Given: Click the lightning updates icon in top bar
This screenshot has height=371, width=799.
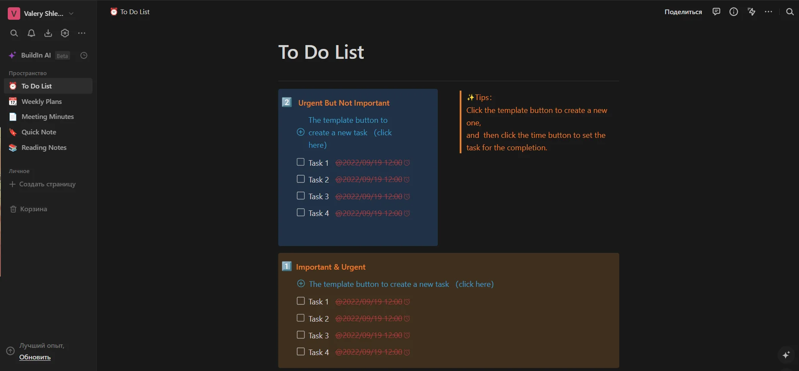Looking at the screenshot, I should [x=751, y=12].
